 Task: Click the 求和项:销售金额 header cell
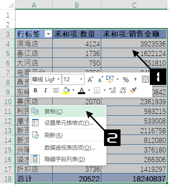(x=134, y=34)
